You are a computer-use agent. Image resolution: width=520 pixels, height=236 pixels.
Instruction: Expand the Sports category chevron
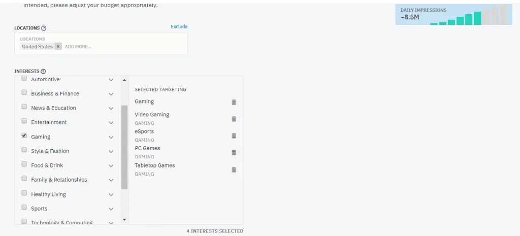point(111,209)
